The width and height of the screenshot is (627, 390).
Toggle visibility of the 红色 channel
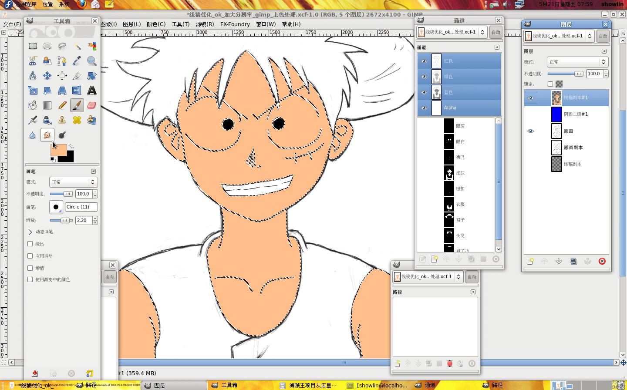(x=424, y=61)
